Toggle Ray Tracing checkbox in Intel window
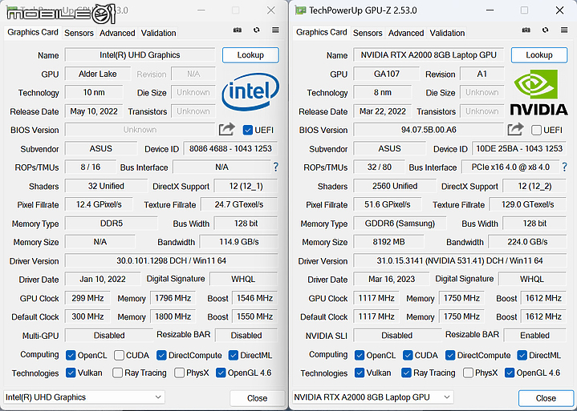This screenshot has height=411, width=577. 117,373
